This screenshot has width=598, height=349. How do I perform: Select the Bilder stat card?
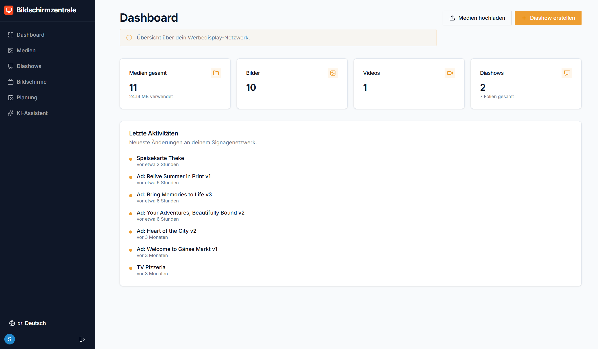point(292,84)
